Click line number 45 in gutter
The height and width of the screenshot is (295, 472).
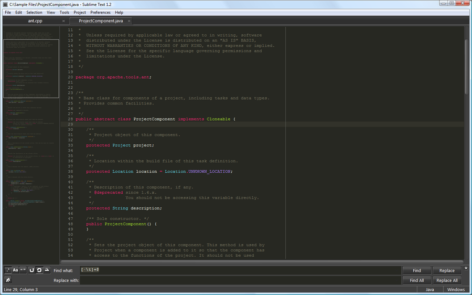(70, 208)
